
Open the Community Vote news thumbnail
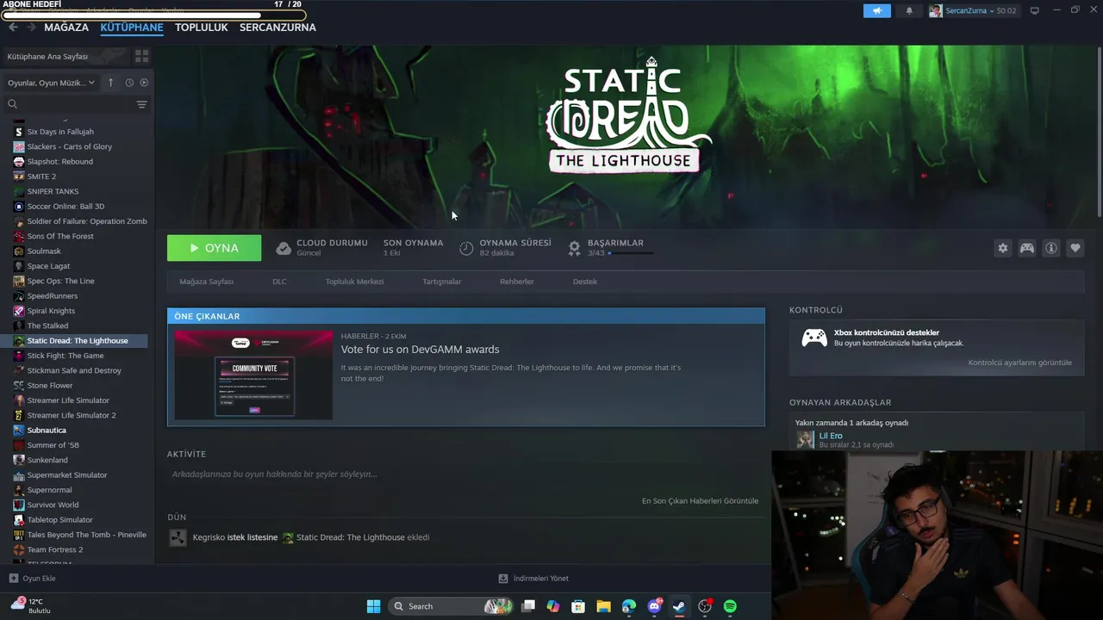coord(253,375)
